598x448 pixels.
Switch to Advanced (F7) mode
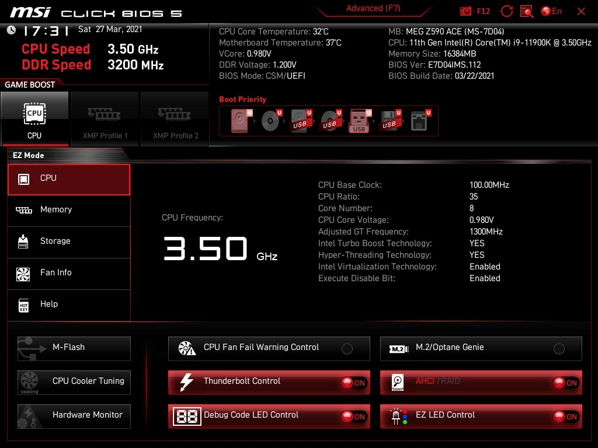pyautogui.click(x=373, y=8)
